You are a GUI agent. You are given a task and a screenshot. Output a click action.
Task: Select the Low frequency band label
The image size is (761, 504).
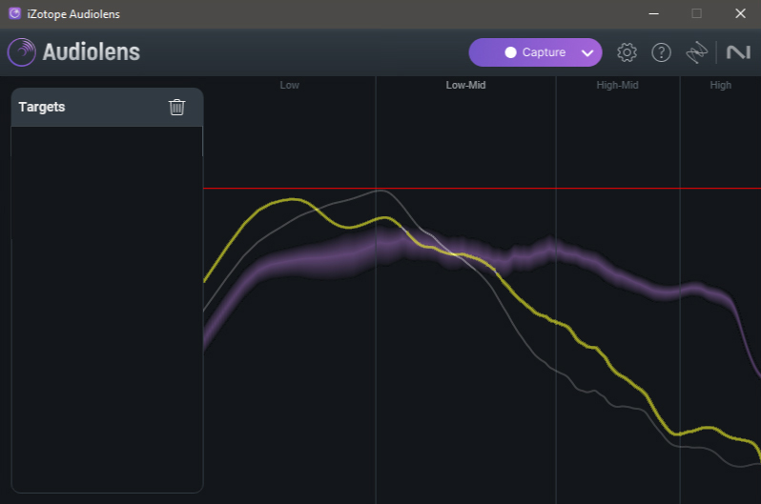(289, 85)
